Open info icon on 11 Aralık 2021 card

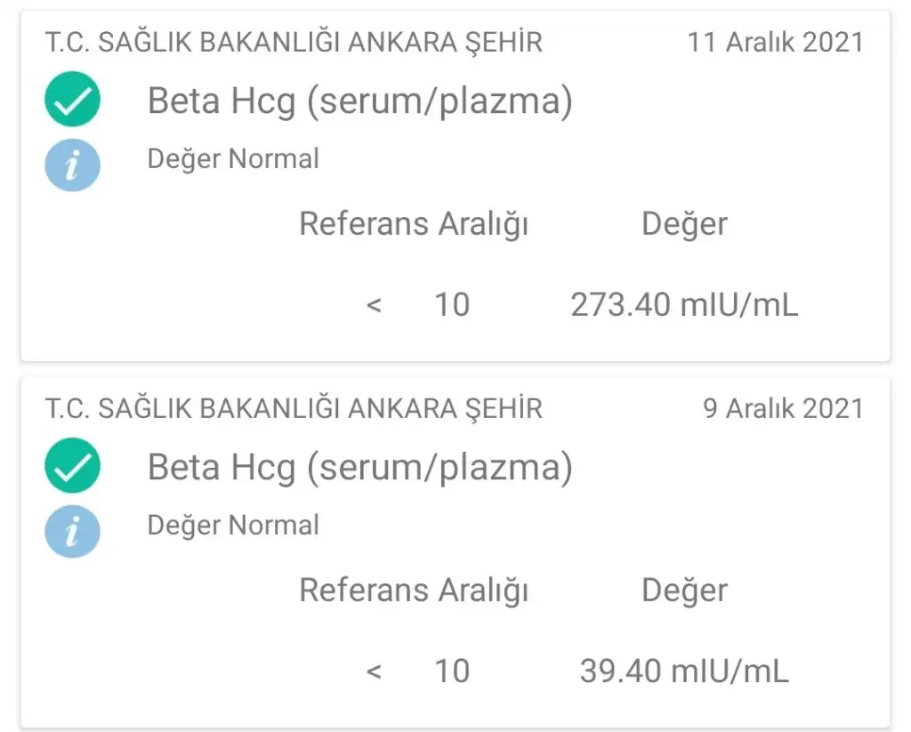click(x=72, y=165)
